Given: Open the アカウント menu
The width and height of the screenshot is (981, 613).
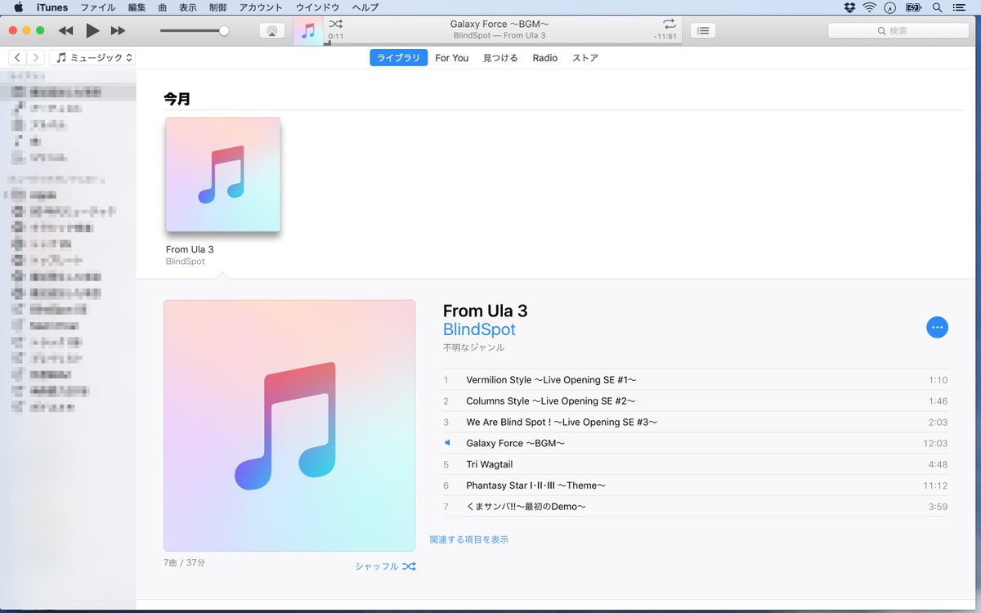Looking at the screenshot, I should coord(261,7).
